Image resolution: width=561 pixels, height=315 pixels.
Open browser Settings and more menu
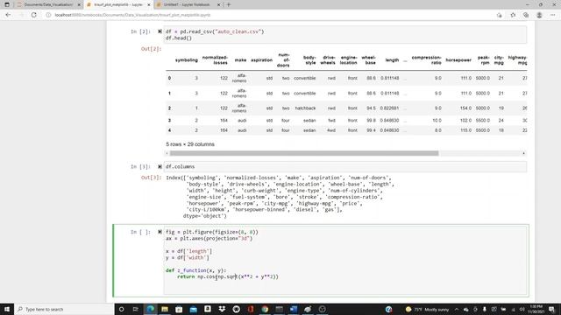[x=552, y=15]
